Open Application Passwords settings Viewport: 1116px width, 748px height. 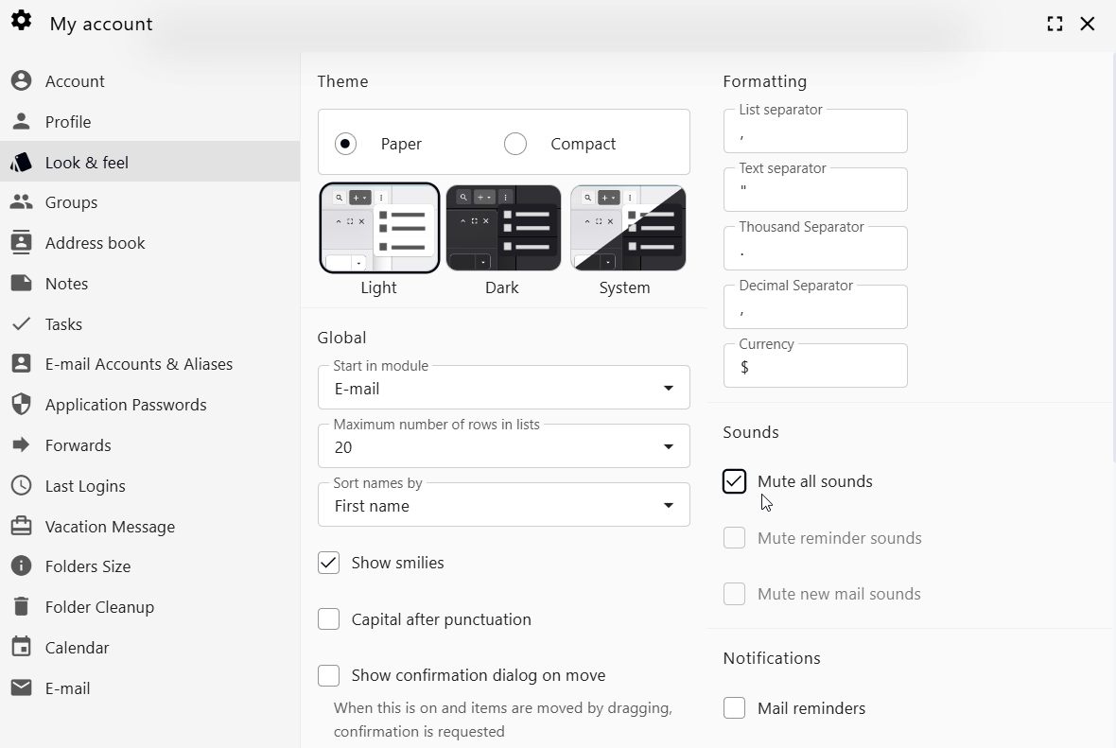click(x=125, y=404)
